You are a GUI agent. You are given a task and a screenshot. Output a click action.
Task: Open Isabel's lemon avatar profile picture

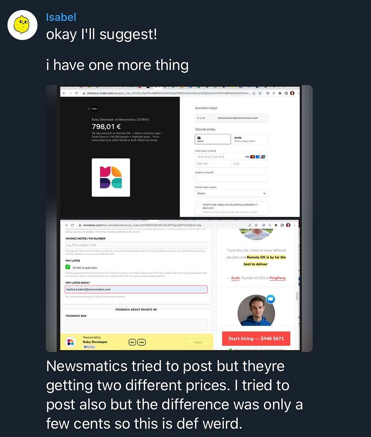coord(22,25)
